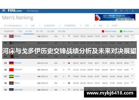Click the Best mover legend label
139x100 pixels.
pyautogui.click(x=128, y=31)
